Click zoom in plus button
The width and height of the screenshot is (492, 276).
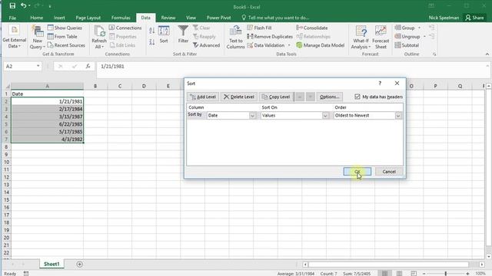pyautogui.click(x=467, y=274)
